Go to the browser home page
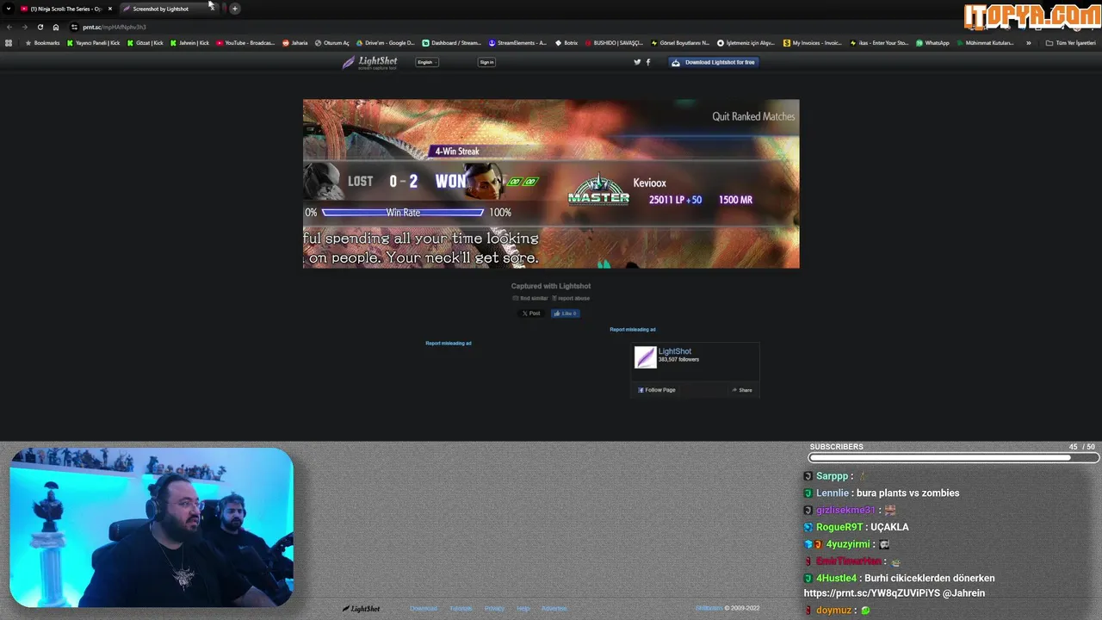This screenshot has width=1102, height=620. click(56, 27)
